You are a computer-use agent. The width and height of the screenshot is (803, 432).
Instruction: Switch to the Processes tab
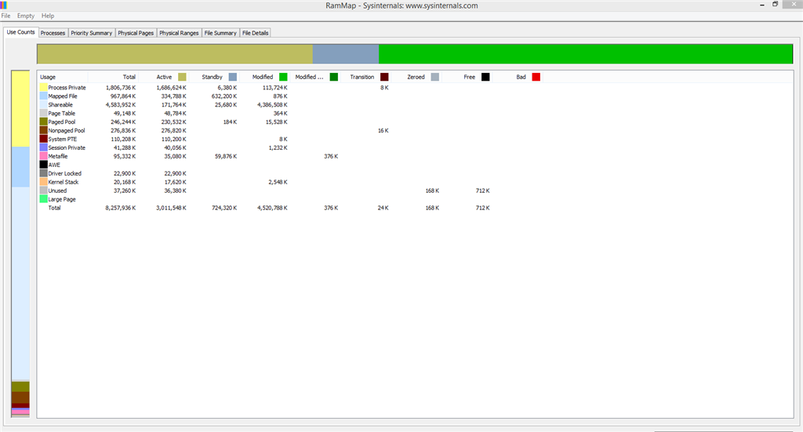[53, 33]
